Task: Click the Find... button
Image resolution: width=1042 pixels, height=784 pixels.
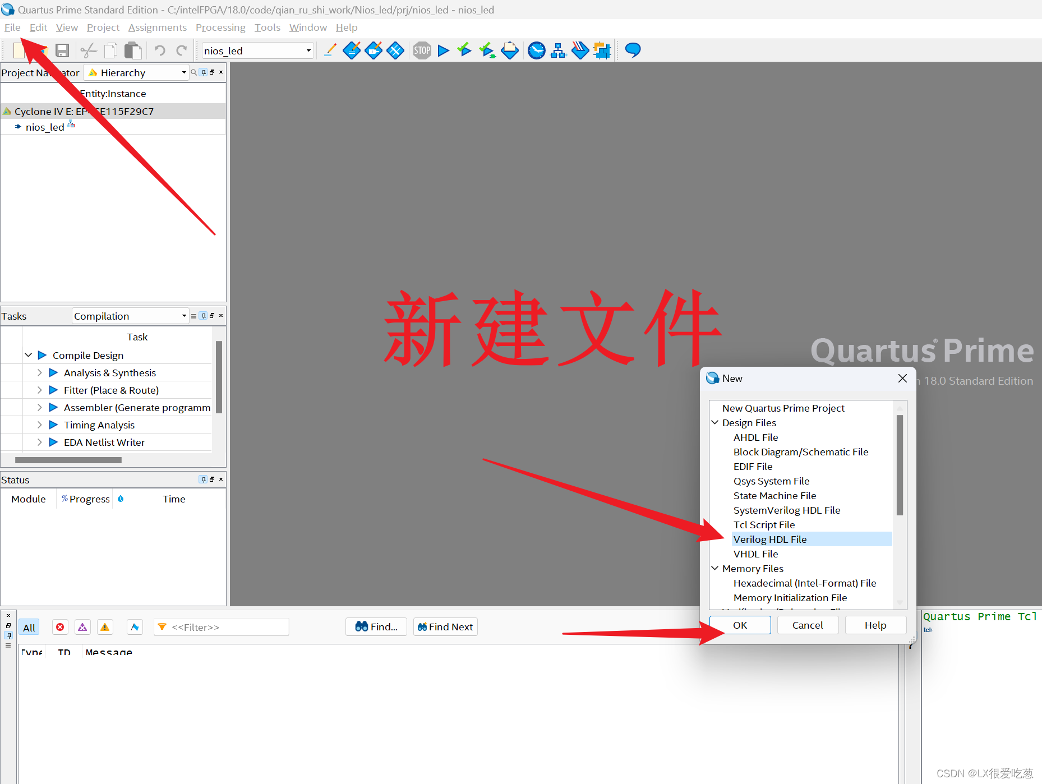Action: 376,627
